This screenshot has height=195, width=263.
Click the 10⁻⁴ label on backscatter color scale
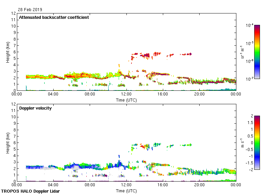(x=250, y=26)
